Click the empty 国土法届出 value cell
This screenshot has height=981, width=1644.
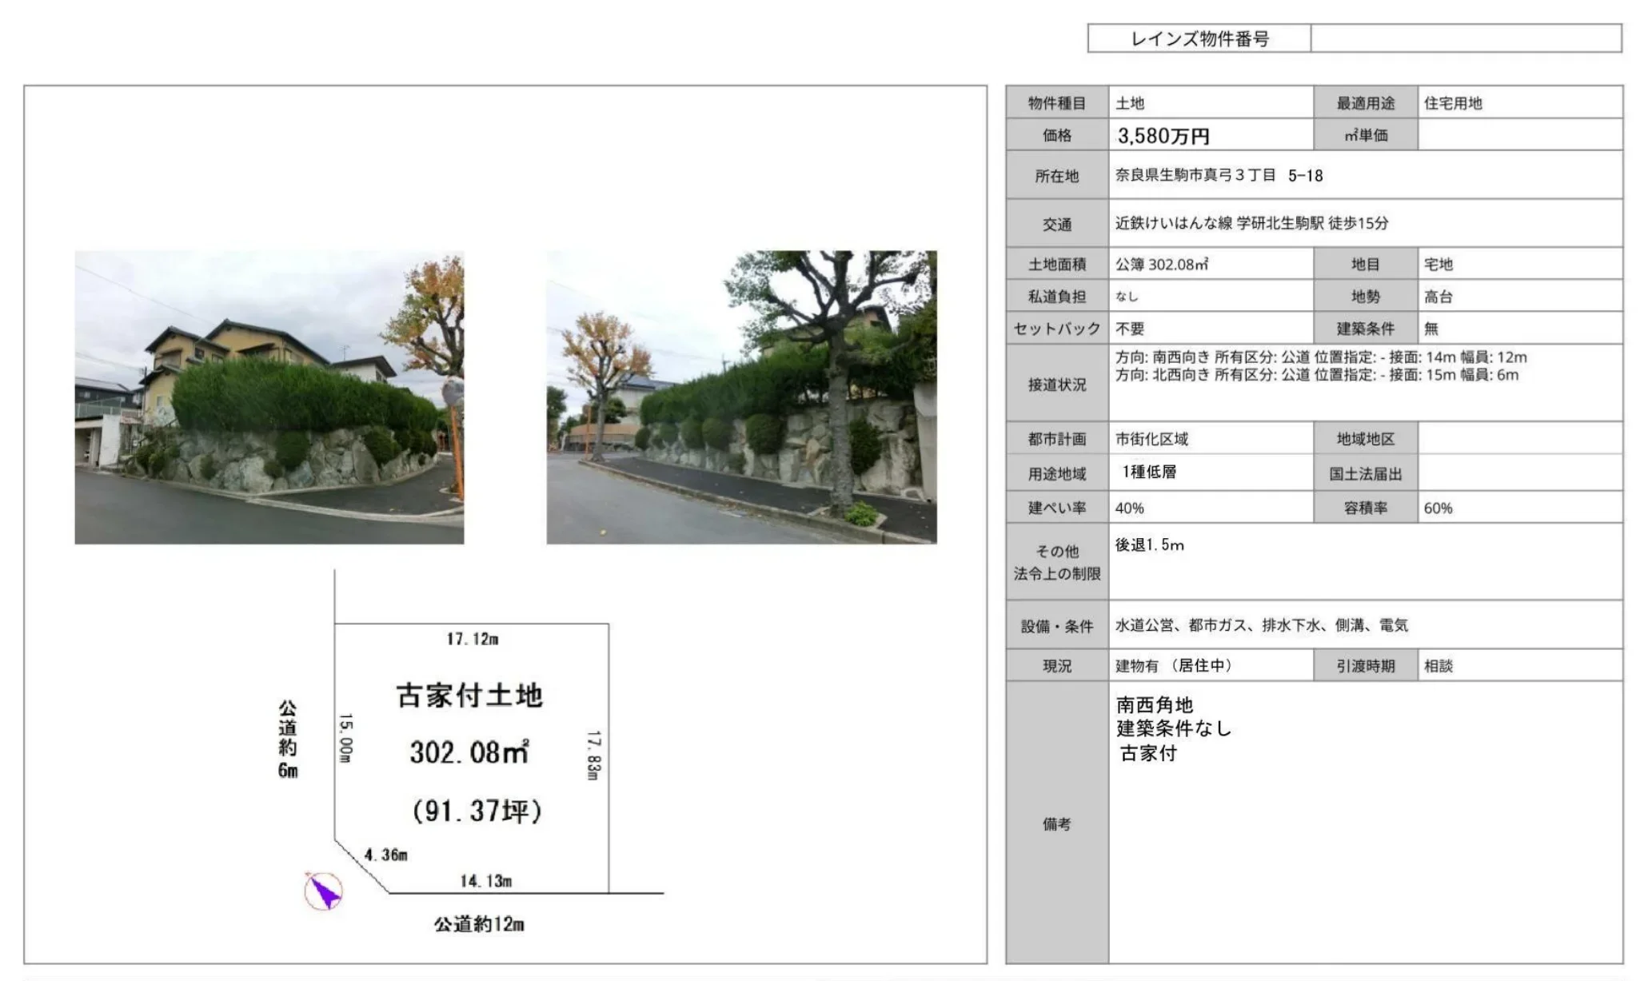coord(1520,473)
